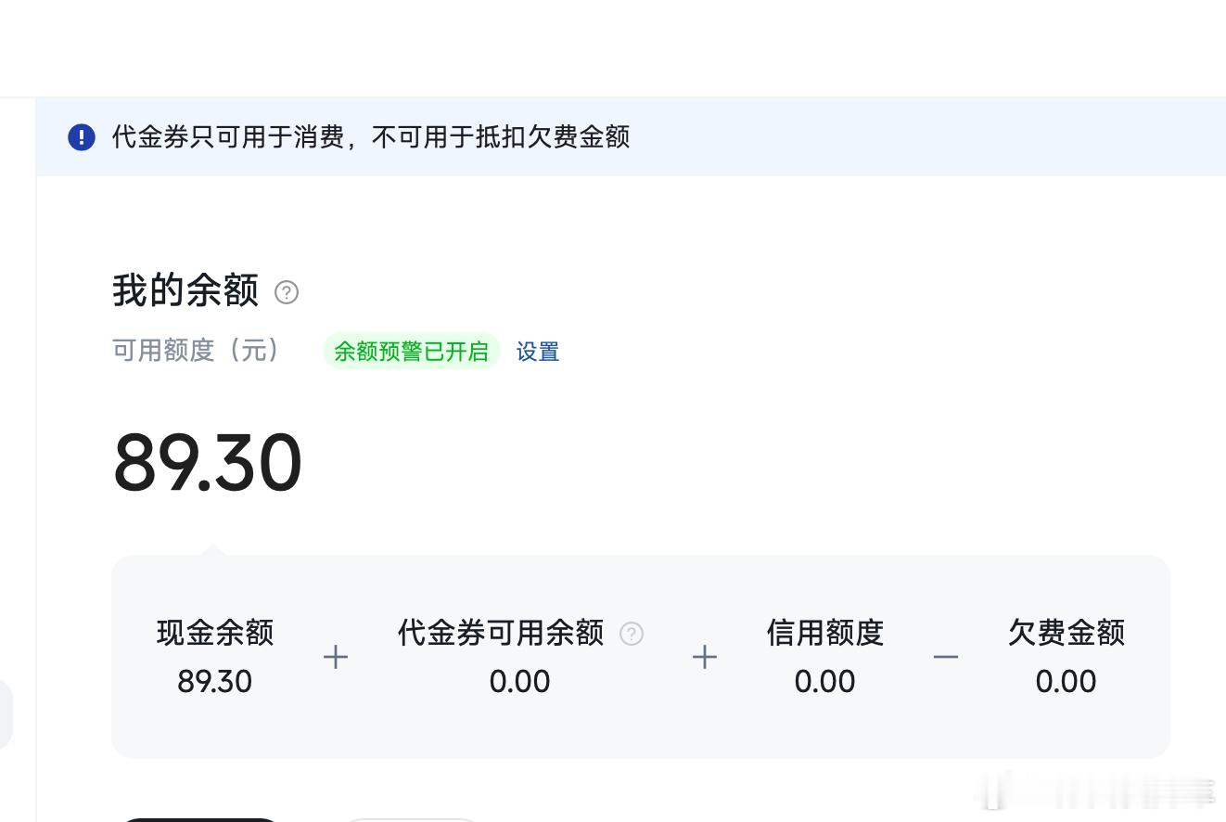Viewport: 1226px width, 822px height.
Task: Click the minus sign before 欠费金额
Action: [x=946, y=657]
